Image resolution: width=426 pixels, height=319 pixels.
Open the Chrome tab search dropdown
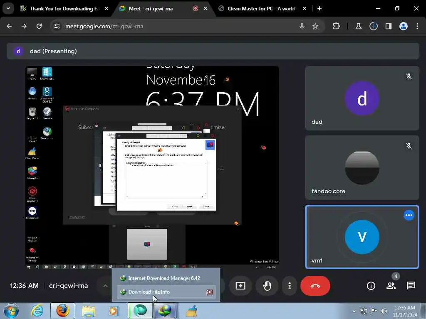tap(8, 8)
